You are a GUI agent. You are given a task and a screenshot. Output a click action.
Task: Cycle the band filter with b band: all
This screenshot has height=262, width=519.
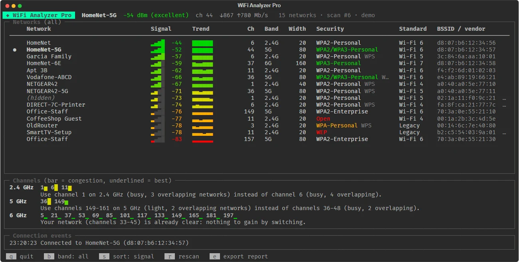click(x=66, y=256)
